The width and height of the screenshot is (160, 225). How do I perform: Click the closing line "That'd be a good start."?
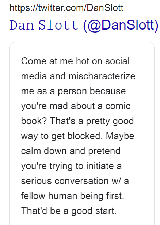[69, 211]
